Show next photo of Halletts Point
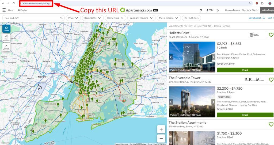 click(x=213, y=57)
